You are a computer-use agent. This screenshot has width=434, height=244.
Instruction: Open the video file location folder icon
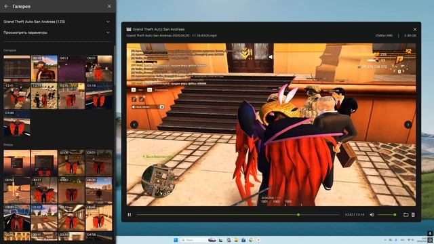(x=406, y=215)
